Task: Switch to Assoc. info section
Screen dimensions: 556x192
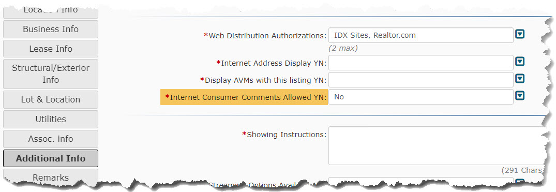Action: (x=51, y=139)
